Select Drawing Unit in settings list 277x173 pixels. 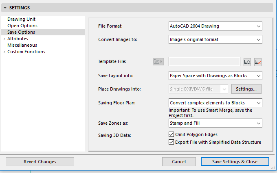tap(21, 19)
